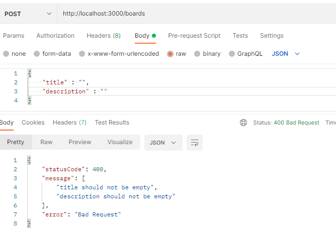Open response Headers (7) tab
Viewport: 336px width, 236px height.
coord(69,123)
